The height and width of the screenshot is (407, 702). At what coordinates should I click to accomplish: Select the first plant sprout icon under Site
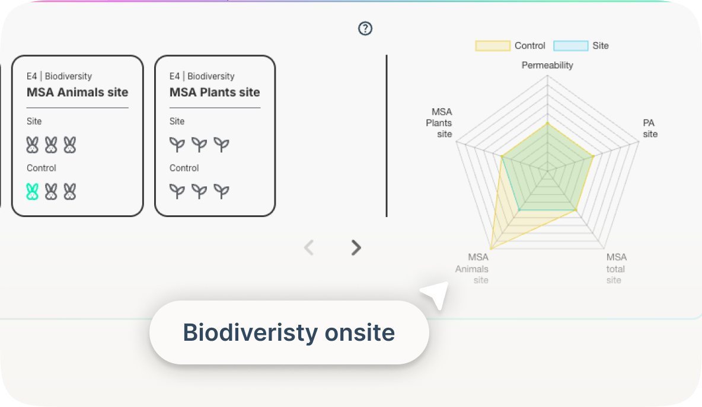click(177, 144)
